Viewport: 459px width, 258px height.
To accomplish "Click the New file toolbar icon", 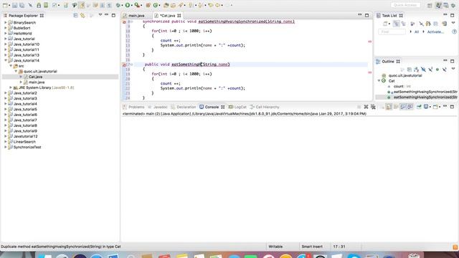I will tap(5, 5).
